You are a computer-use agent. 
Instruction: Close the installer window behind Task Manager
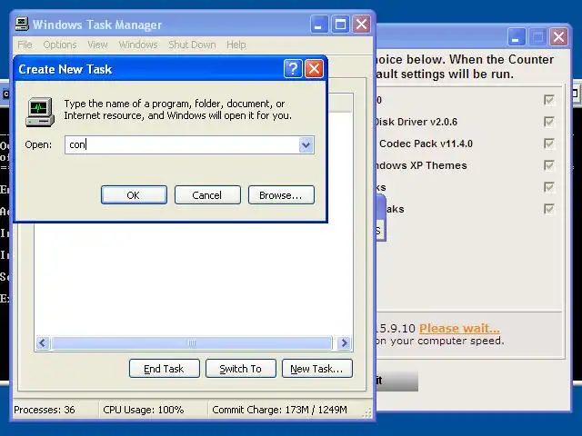558,36
